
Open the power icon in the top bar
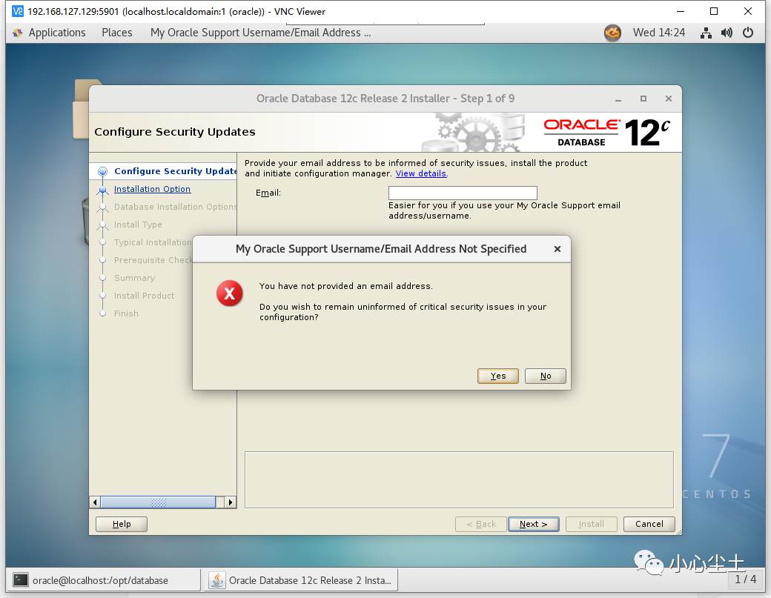[748, 33]
